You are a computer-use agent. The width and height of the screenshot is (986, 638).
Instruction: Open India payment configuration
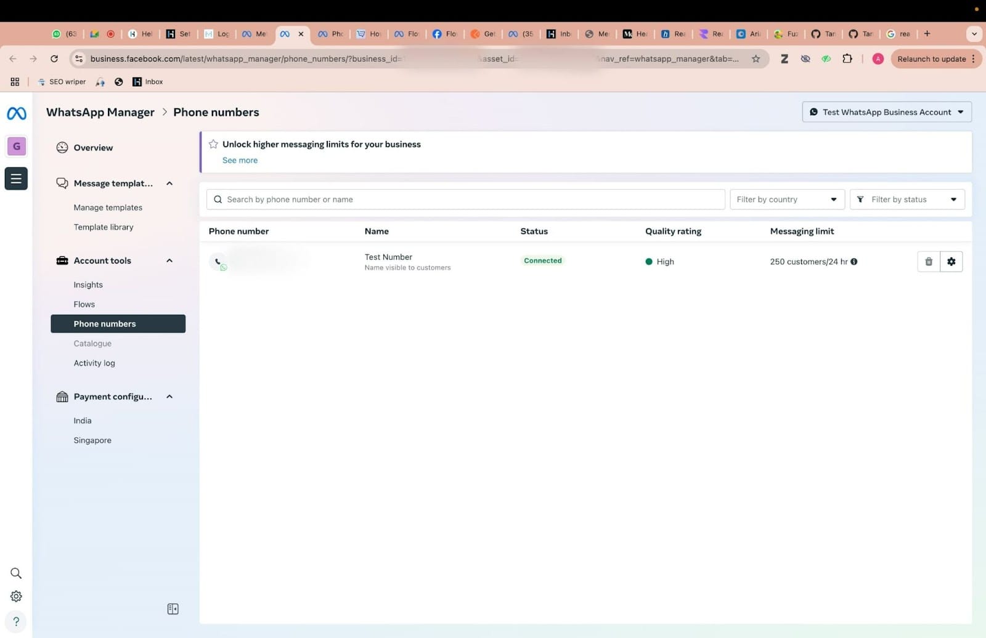[83, 421]
